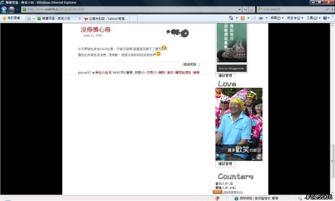This screenshot has height=201, width=335.
Task: Select the 無名小站 blog tab
Action: [x=57, y=19]
